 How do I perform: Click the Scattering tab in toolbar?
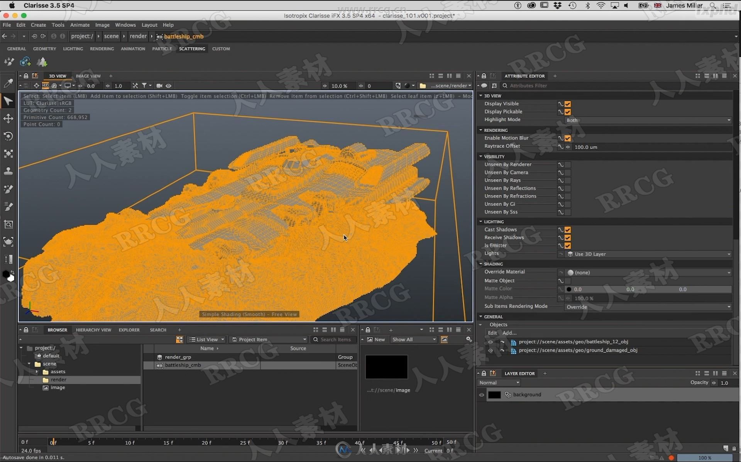[192, 49]
